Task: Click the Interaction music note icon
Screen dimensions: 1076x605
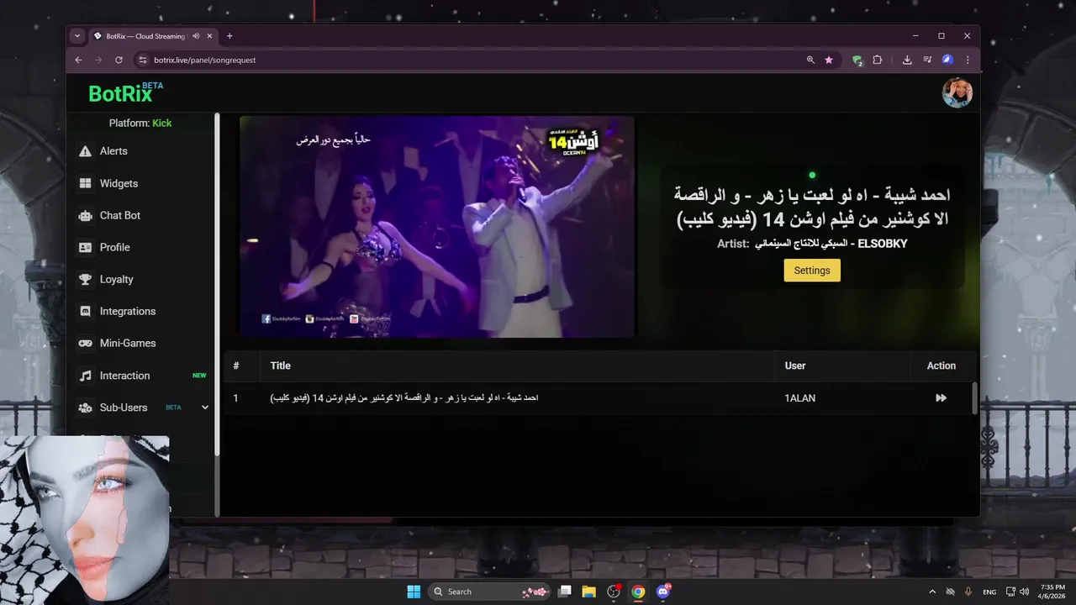Action: pyautogui.click(x=85, y=376)
